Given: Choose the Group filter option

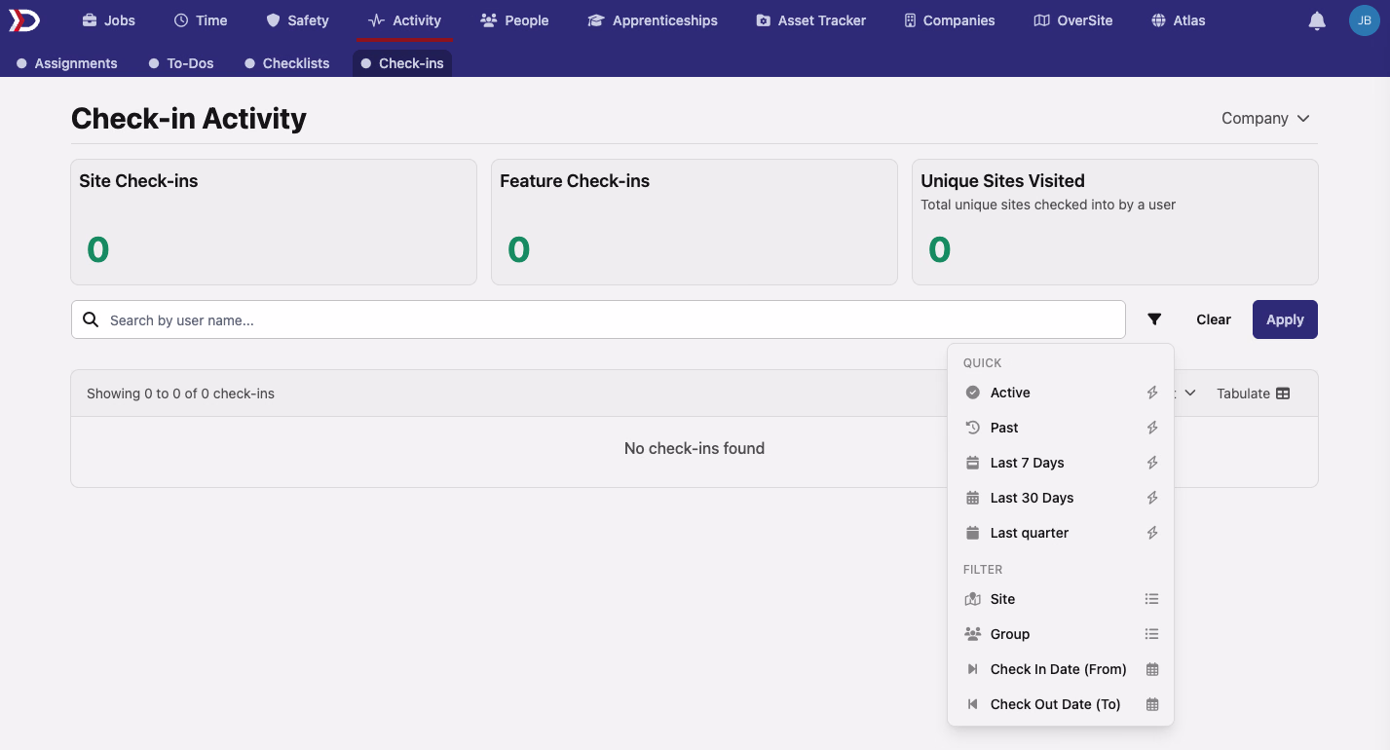Looking at the screenshot, I should pos(1061,634).
